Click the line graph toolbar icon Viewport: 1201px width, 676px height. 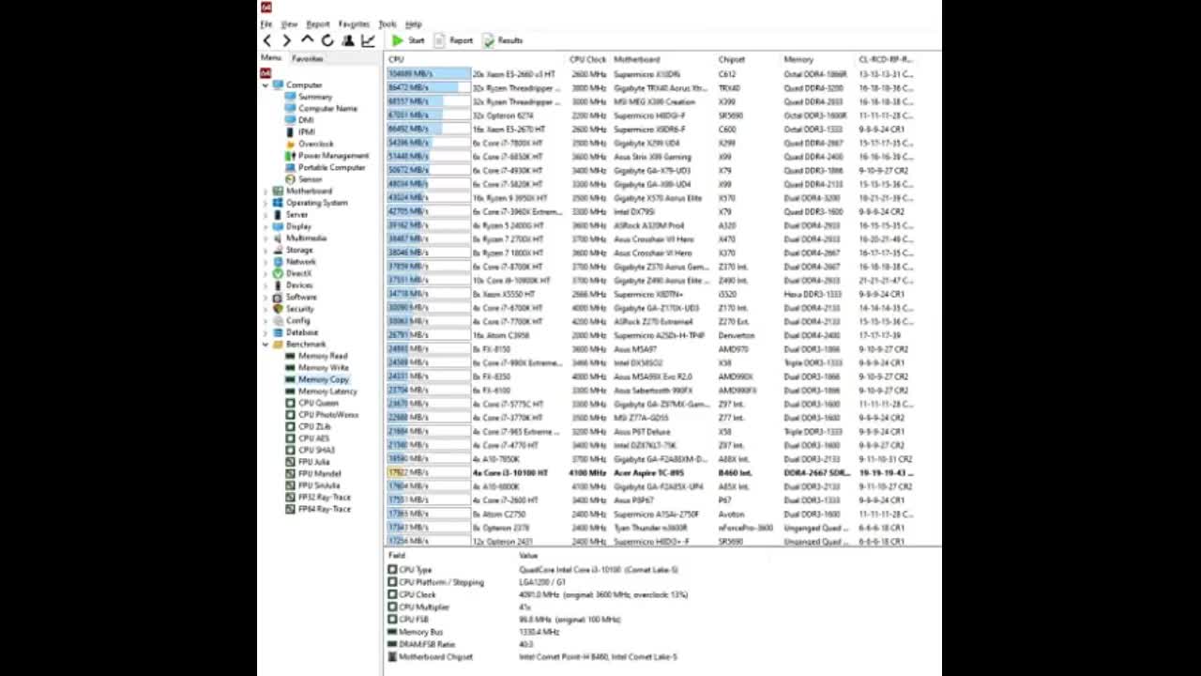coord(368,40)
